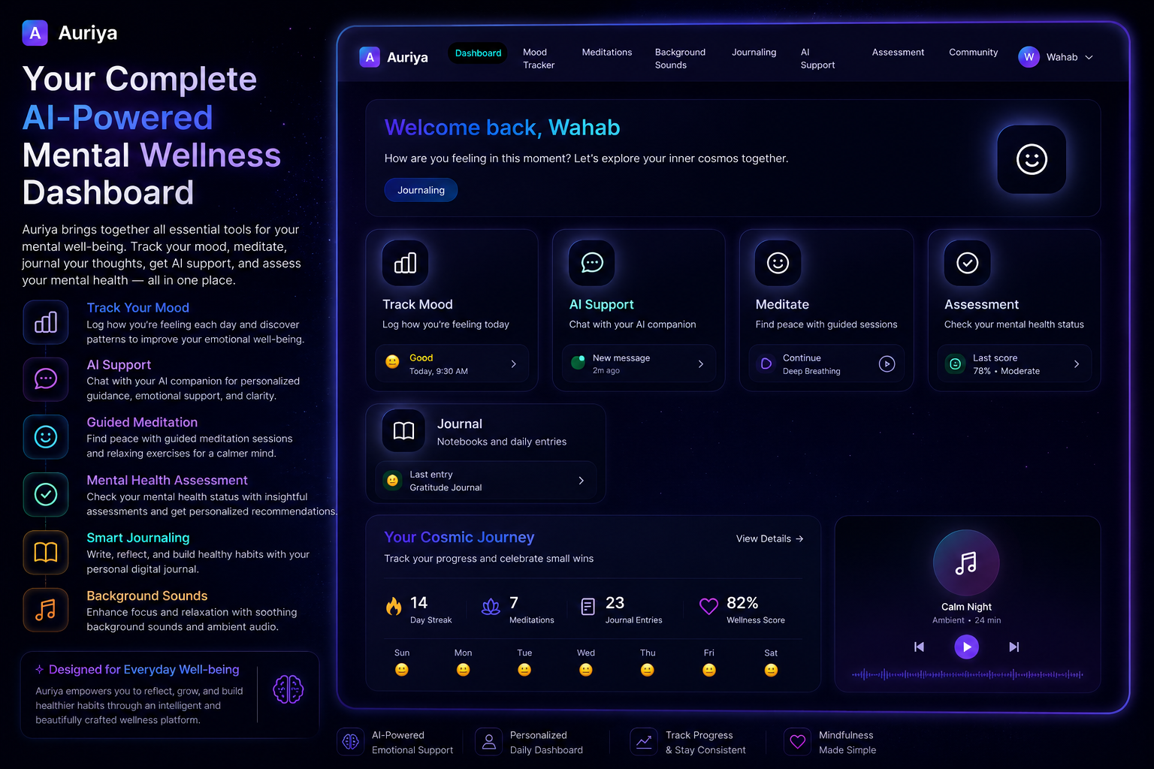The height and width of the screenshot is (769, 1154).
Task: Click the Calm Night music note artwork
Action: (966, 562)
